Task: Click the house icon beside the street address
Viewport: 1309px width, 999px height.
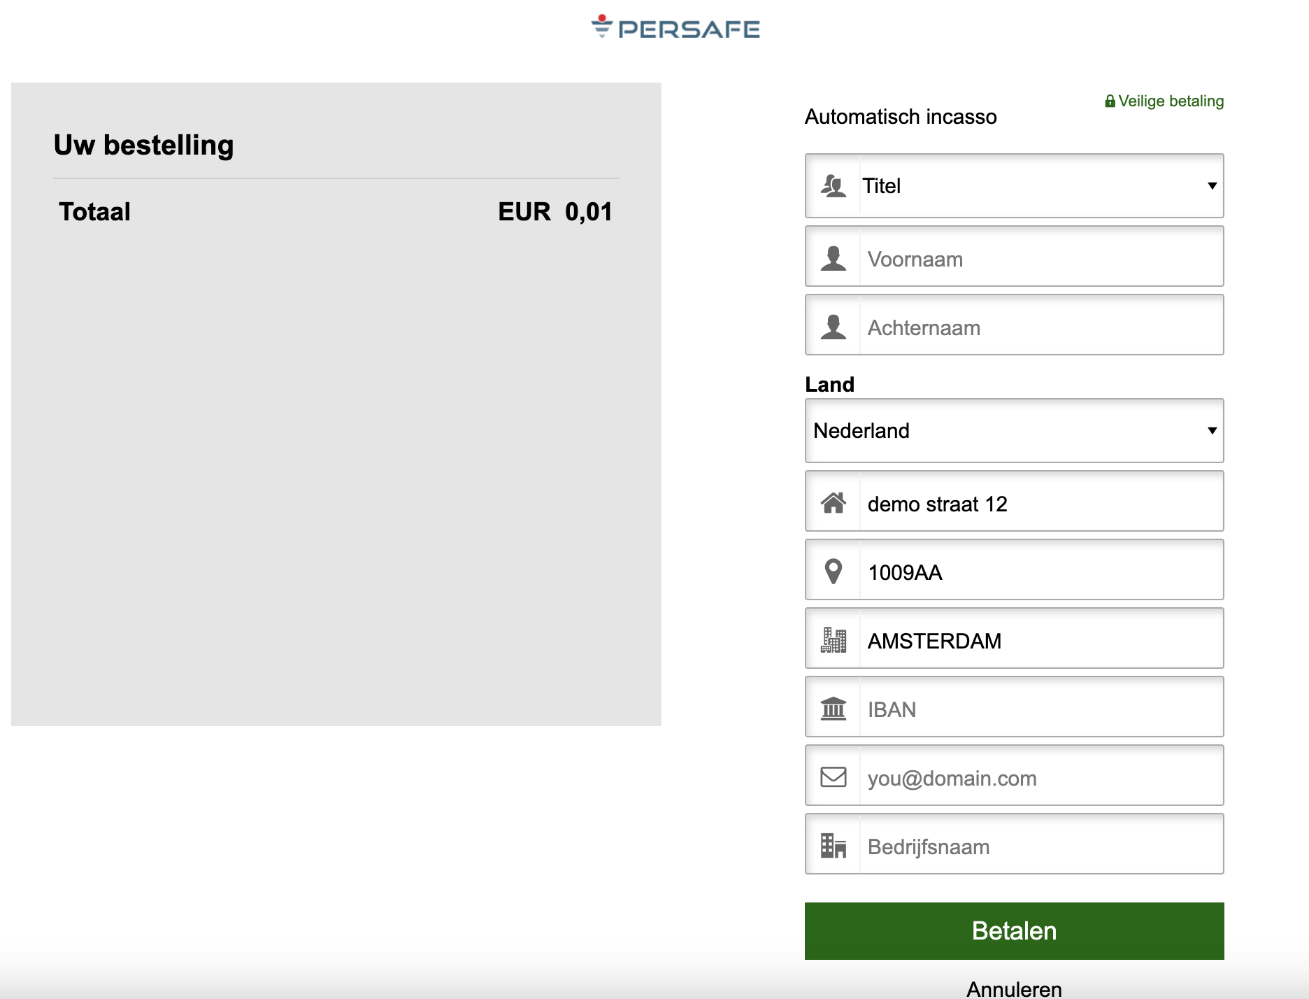Action: (833, 502)
